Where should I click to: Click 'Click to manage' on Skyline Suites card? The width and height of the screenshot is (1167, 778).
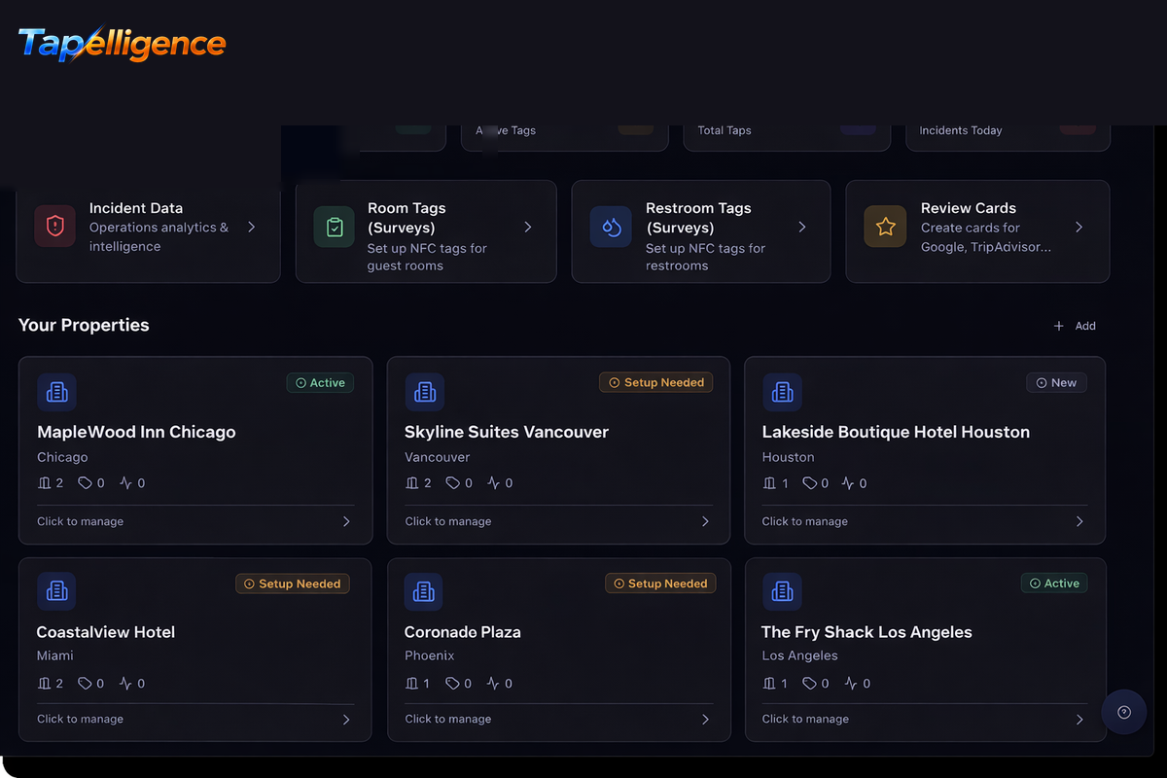pos(447,521)
